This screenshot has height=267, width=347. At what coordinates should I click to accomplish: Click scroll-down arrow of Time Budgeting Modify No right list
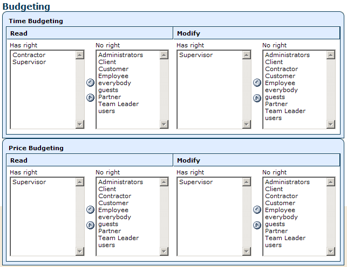pyautogui.click(x=331, y=124)
